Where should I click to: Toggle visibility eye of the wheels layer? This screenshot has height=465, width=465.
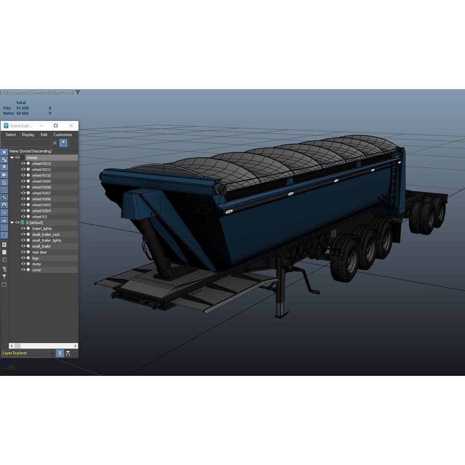[x=17, y=158]
